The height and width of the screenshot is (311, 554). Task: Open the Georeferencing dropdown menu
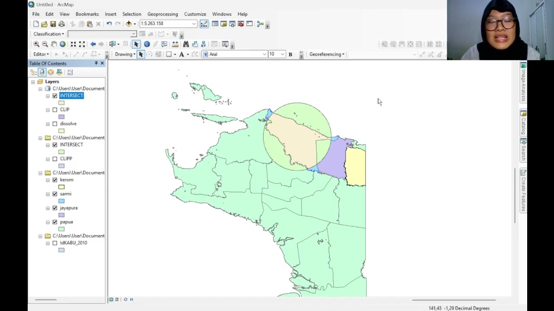(327, 54)
